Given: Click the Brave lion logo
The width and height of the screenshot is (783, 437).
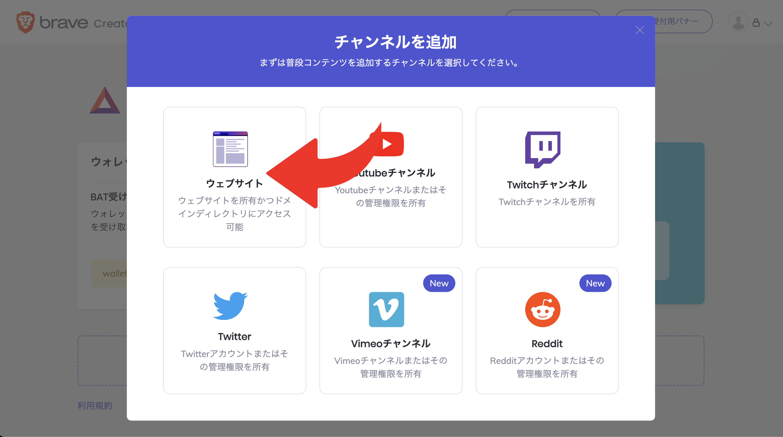Looking at the screenshot, I should [x=26, y=23].
